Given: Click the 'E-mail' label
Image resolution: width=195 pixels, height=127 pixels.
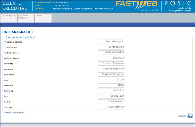Looking at the screenshot, I should click(8, 102).
